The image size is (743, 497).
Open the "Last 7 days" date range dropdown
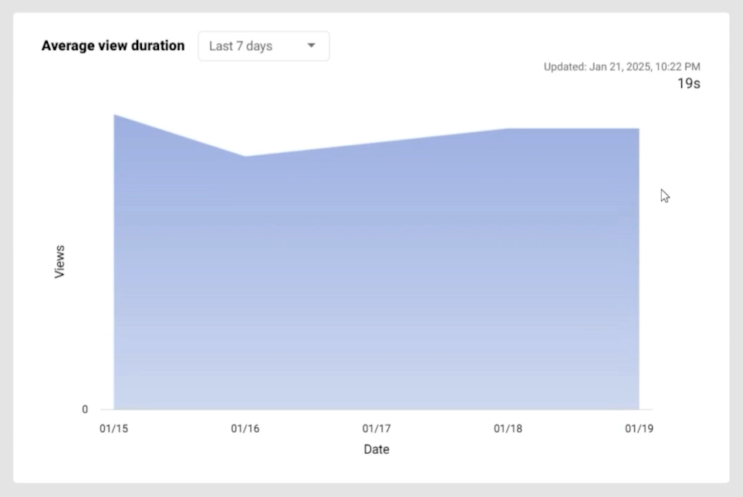pos(263,46)
